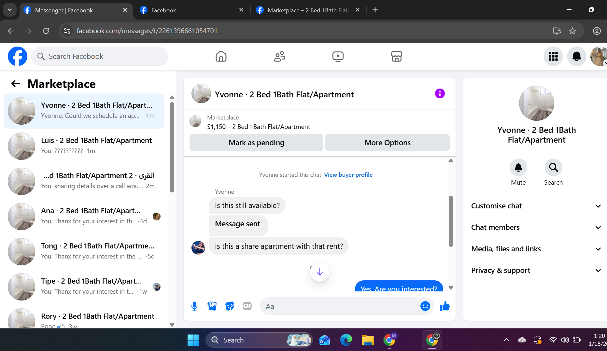The image size is (607, 351).
Task: Open the install app icon in address bar
Action: click(x=557, y=31)
